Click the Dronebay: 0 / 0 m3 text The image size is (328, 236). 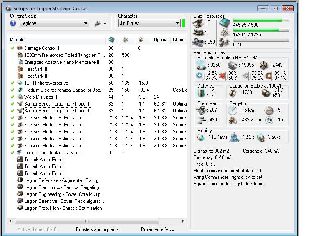pyautogui.click(x=212, y=157)
